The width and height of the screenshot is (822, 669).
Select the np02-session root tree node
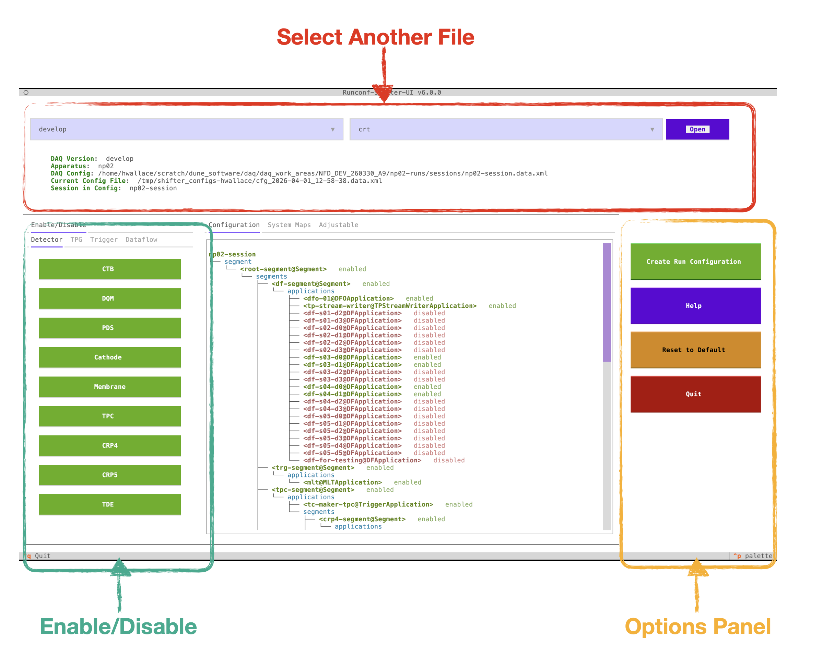coord(232,254)
